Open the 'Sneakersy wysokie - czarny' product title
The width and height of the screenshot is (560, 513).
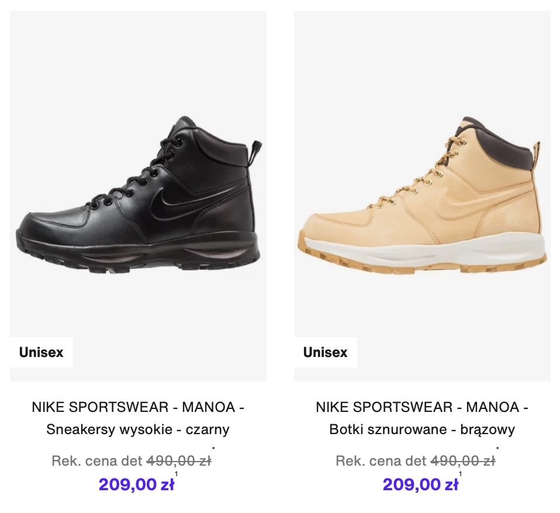(x=139, y=429)
